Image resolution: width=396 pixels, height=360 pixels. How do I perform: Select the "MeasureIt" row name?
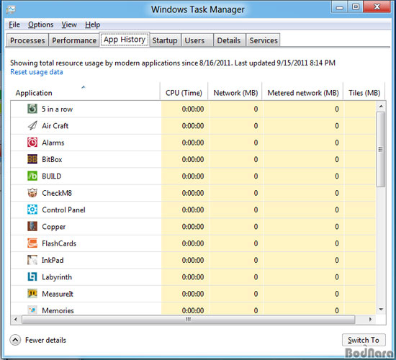click(x=58, y=294)
